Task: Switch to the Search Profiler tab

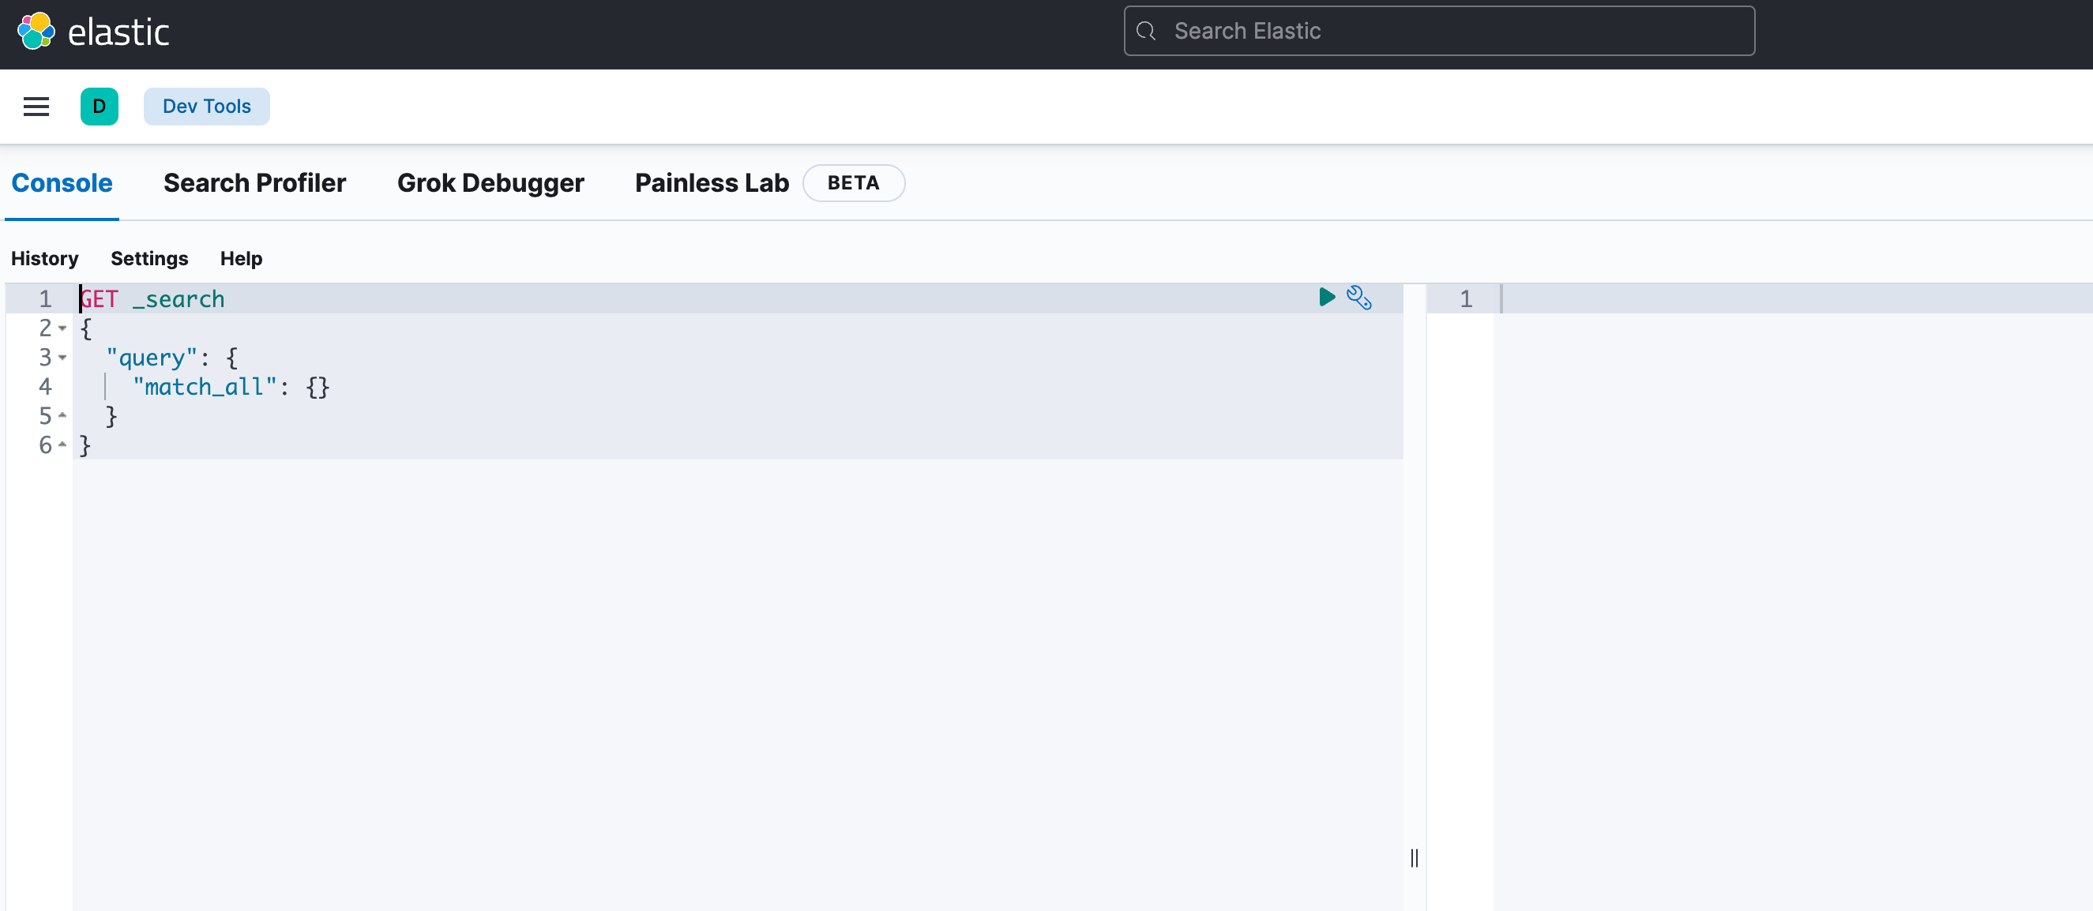Action: click(255, 182)
